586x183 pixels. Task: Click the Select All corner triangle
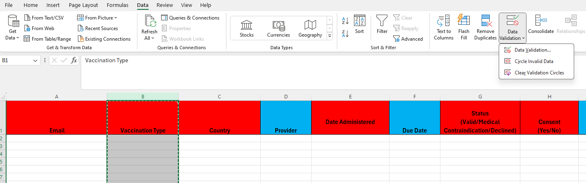3,97
